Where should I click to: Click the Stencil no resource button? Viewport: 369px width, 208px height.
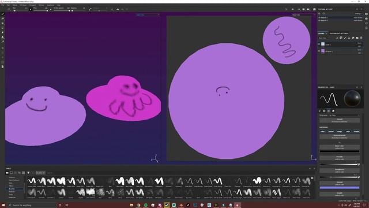pos(340,120)
